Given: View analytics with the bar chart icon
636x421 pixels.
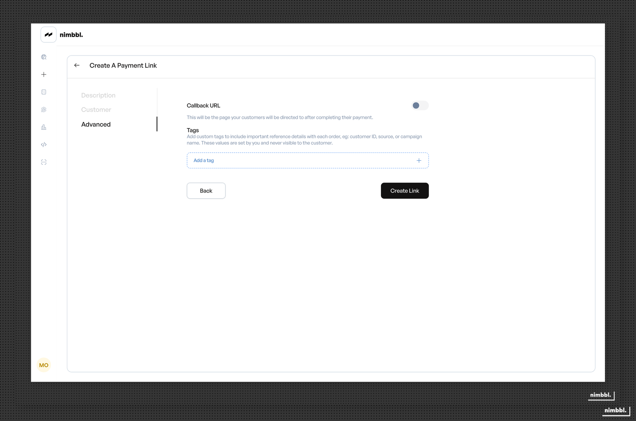Looking at the screenshot, I should tap(44, 127).
